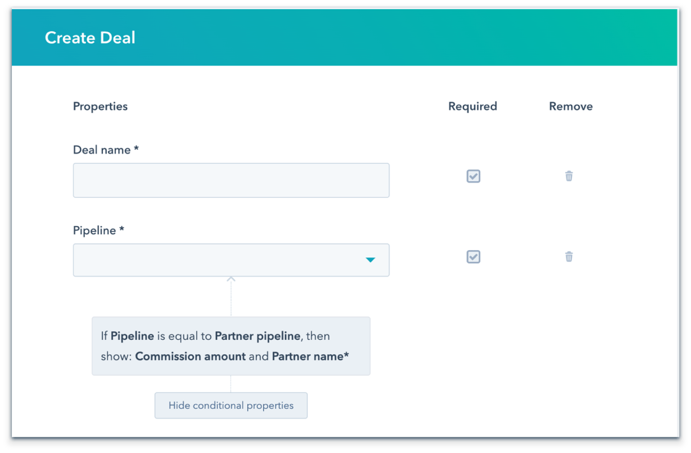Click the Deal name label
The height and width of the screenshot is (453, 691).
[x=102, y=150]
